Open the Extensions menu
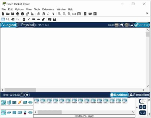This screenshot has width=151, height=118. coord(48,9)
